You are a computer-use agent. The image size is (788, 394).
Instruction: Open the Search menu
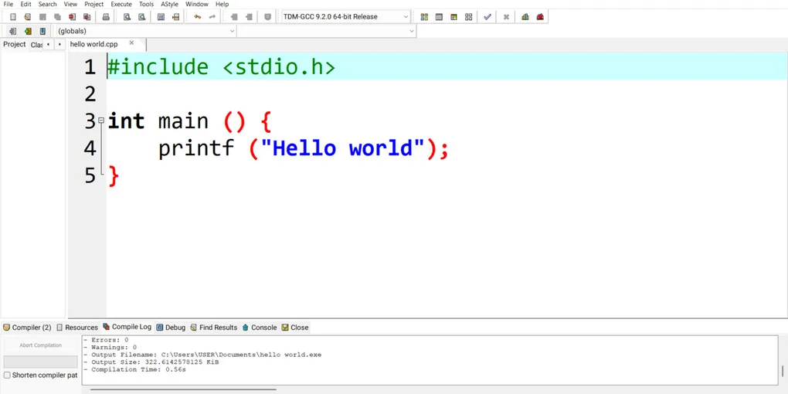coord(48,4)
